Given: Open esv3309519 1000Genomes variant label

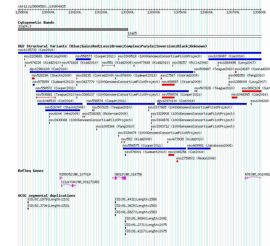Looking at the screenshot, I should coord(160,56).
